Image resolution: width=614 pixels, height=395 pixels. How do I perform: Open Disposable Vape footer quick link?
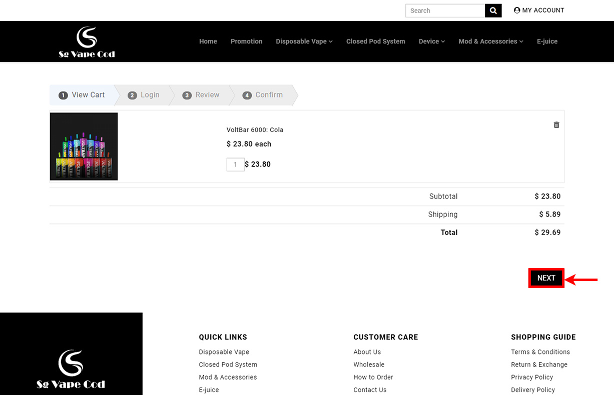[x=224, y=352]
